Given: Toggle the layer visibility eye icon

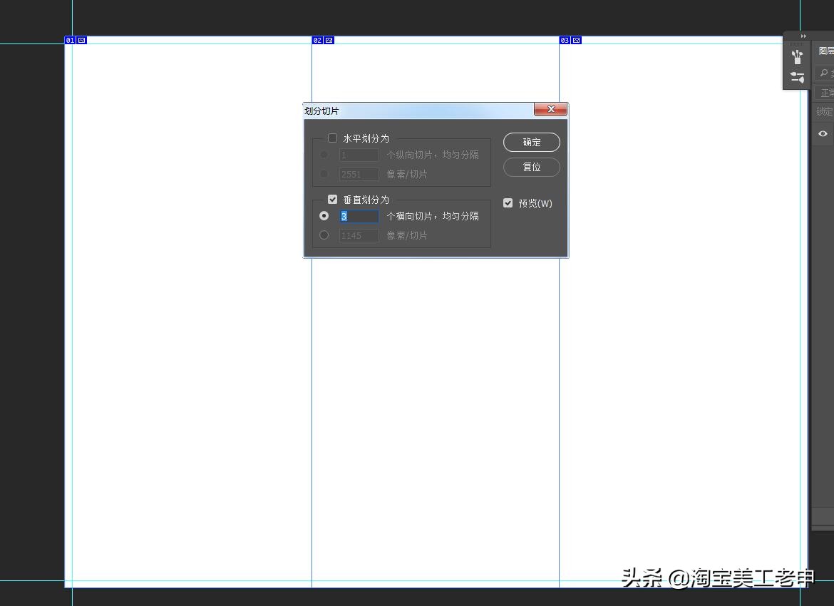Looking at the screenshot, I should (x=822, y=133).
